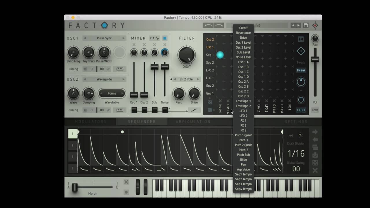Open the Settings tab
370x208 pixels.
tap(296, 122)
